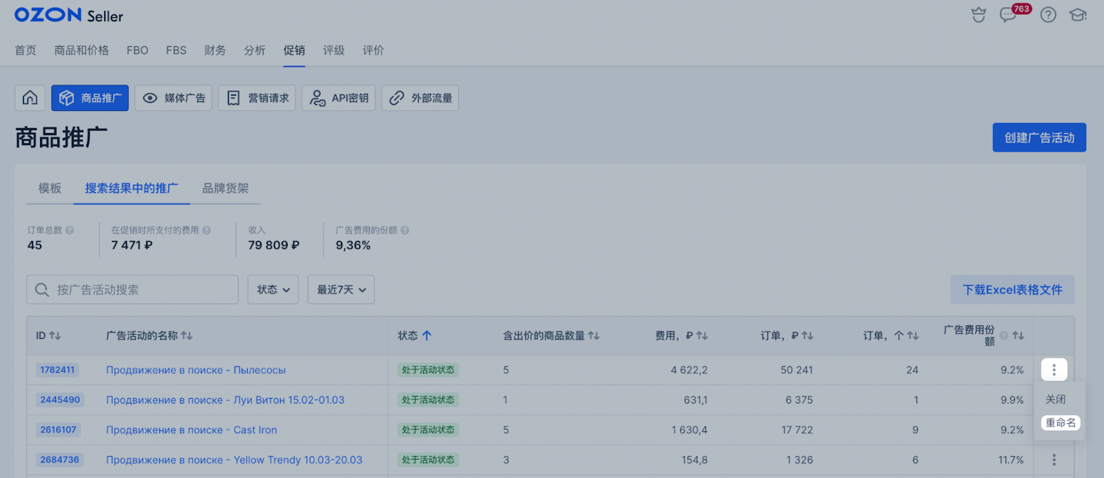1104x478 pixels.
Task: Open campaign ID 2616107
Action: [x=58, y=430]
